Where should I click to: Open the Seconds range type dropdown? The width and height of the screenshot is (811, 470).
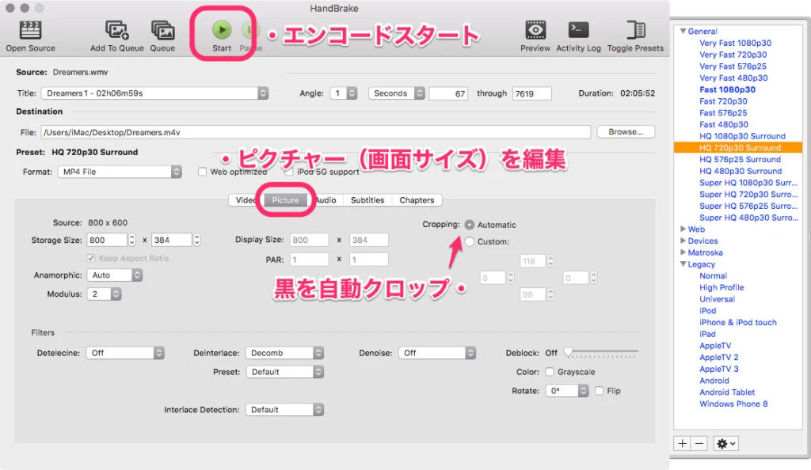coord(397,93)
